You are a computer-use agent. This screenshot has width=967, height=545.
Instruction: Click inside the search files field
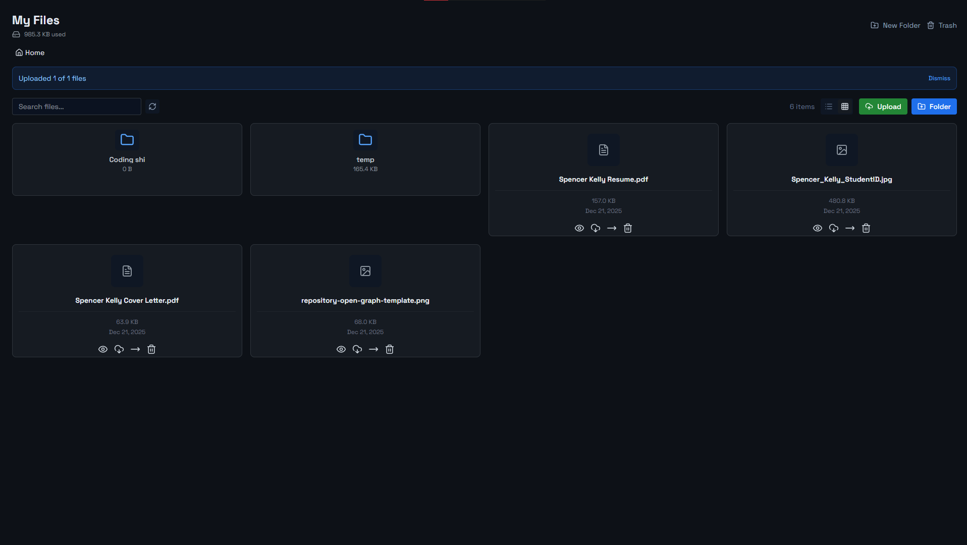[76, 106]
